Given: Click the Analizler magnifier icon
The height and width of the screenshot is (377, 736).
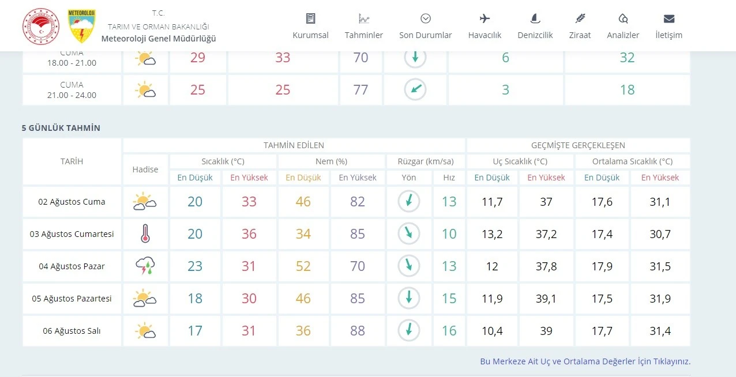Looking at the screenshot, I should (623, 18).
